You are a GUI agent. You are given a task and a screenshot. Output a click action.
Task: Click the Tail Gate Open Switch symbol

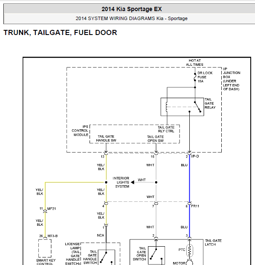(156, 255)
